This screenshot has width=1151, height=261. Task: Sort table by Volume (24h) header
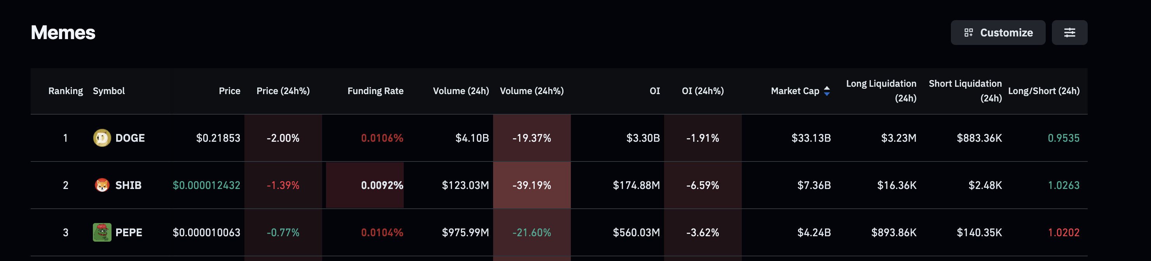(460, 91)
